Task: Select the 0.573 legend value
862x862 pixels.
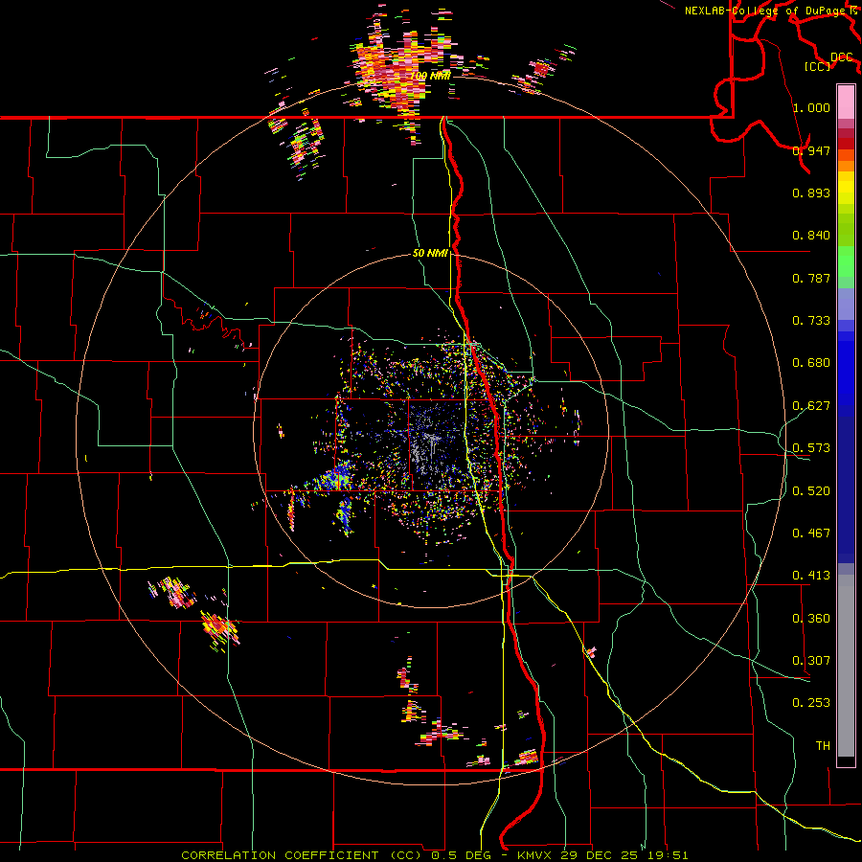Action: (811, 448)
